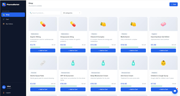Add Multivitamin to cart

(133, 50)
